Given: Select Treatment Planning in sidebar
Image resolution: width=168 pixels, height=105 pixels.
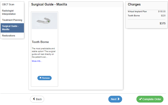Looking at the screenshot, I should tap(12, 20).
